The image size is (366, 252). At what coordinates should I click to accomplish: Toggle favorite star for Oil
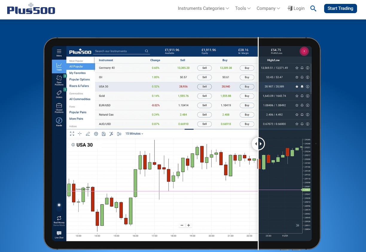click(x=297, y=77)
